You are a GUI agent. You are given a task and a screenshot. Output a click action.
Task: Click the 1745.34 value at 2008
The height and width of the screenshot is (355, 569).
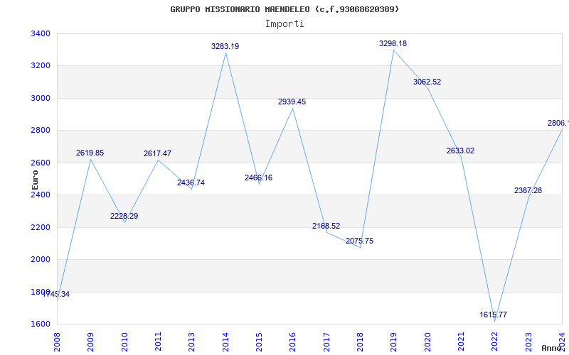[x=56, y=294]
